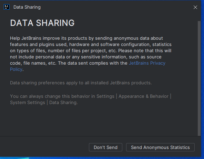Click the 'You can always change this behavior' hint
This screenshot has height=159, width=204.
tap(91, 100)
